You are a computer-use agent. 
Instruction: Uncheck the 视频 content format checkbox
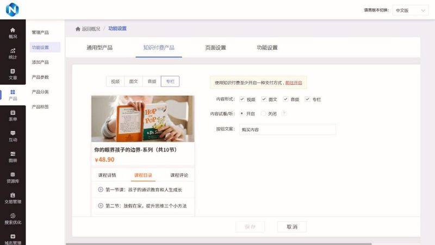[x=242, y=99]
